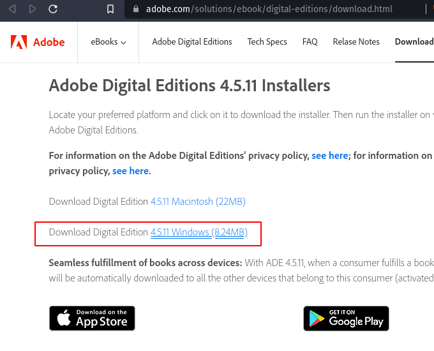Click the padlock site security icon
This screenshot has height=351, width=434.
click(135, 9)
